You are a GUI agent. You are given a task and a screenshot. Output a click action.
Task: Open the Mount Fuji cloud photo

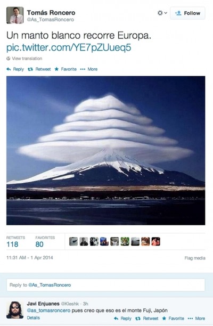[106, 151]
